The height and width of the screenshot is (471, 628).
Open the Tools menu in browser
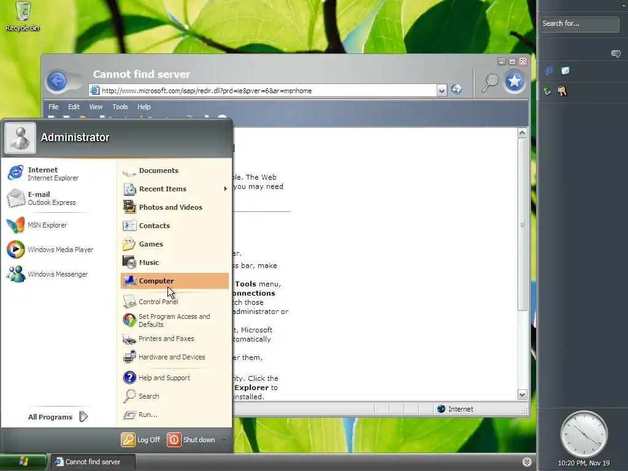tap(120, 107)
